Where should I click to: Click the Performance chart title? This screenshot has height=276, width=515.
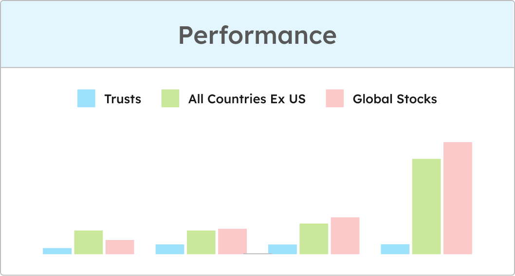pos(257,35)
